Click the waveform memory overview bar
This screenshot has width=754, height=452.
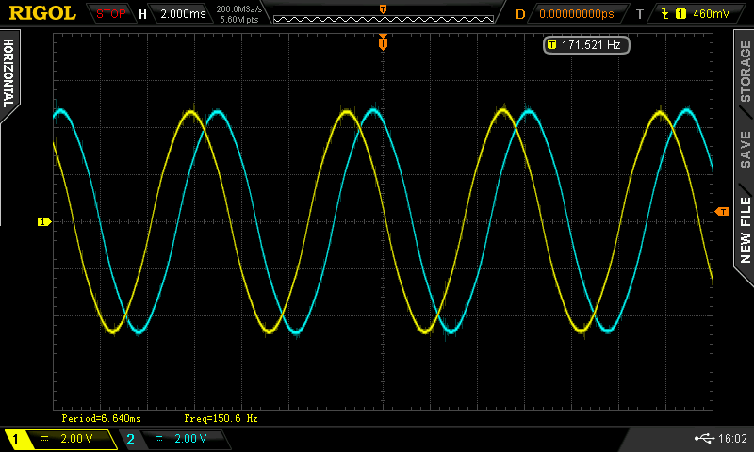[x=384, y=19]
